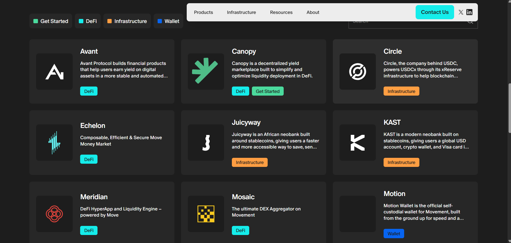Image resolution: width=511 pixels, height=243 pixels.
Task: Click the Avant logo thumbnail
Action: [x=54, y=72]
